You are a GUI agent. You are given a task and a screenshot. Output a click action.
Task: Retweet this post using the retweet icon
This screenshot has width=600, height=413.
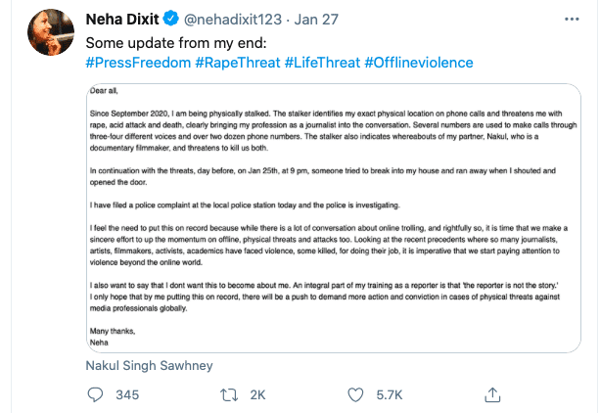[228, 394]
